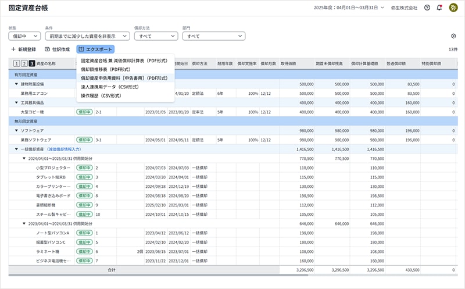The image size is (465, 289).
Task: Show tree level 2
Action: coord(24,63)
